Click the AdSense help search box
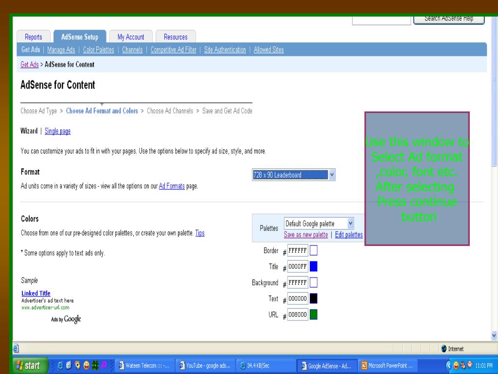498x374 pixels. pyautogui.click(x=381, y=20)
